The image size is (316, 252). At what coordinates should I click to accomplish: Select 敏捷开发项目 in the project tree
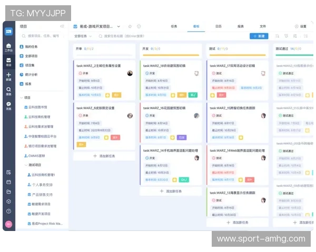(x=39, y=214)
